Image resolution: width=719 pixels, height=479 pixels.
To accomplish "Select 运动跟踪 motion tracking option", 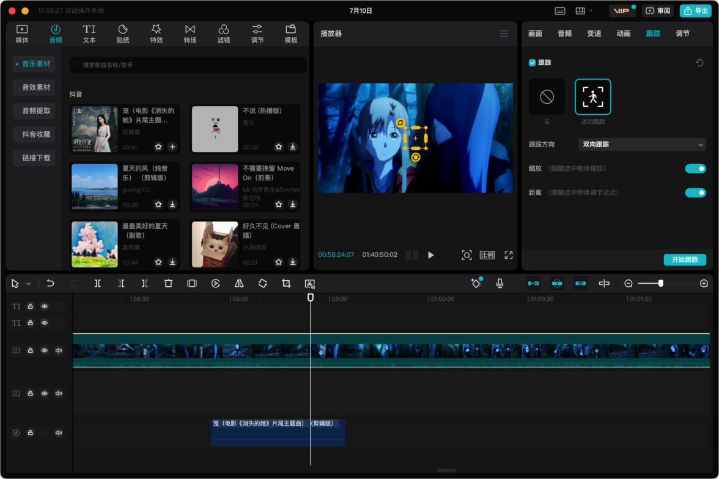I will point(592,97).
